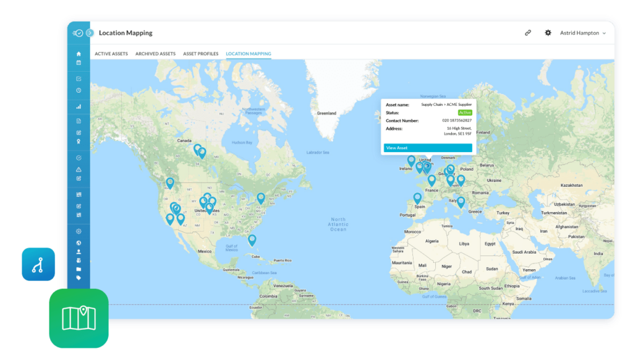Open the Astrid Hampton user menu

pos(582,33)
